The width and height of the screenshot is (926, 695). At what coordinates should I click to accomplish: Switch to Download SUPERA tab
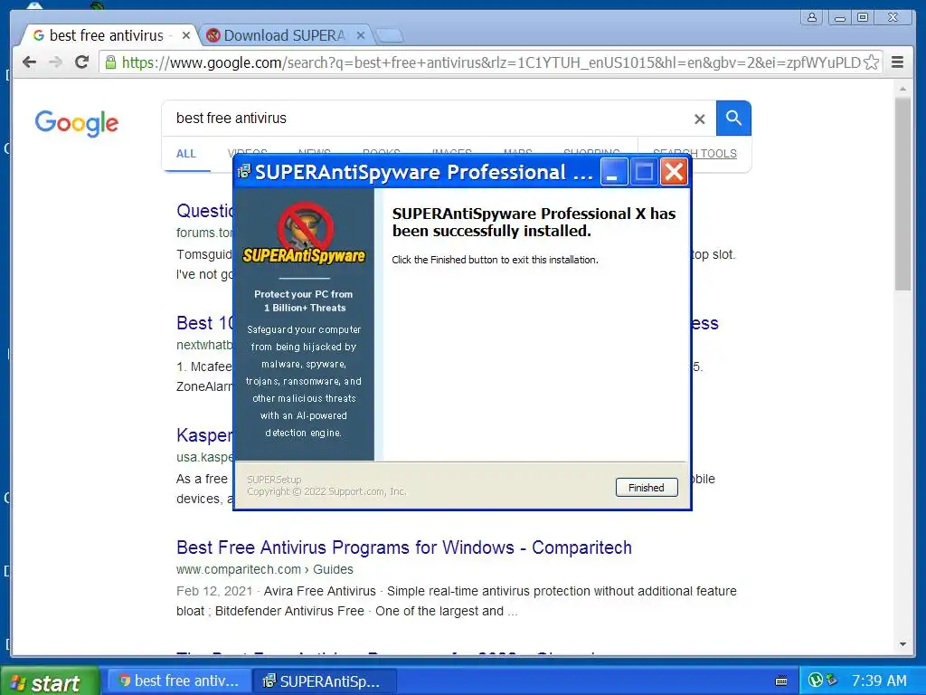(x=284, y=35)
